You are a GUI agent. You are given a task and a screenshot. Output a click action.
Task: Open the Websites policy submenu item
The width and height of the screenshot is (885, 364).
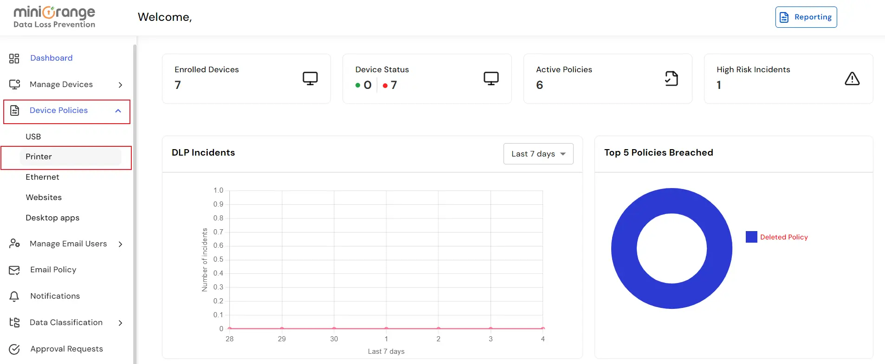(x=44, y=197)
